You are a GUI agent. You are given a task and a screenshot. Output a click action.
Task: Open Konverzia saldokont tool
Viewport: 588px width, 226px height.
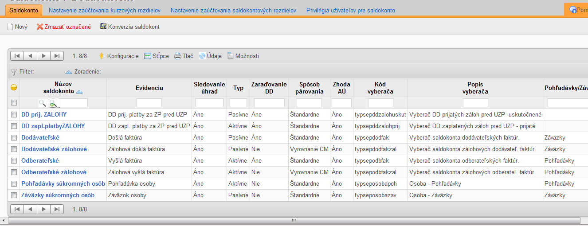(129, 27)
